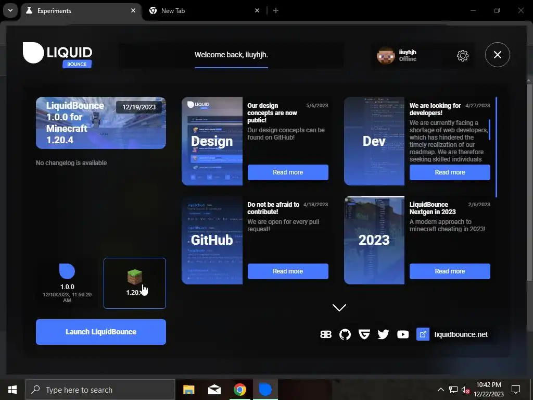Click the iiuyhjh account avatar
Screen dimensions: 533x400
[x=386, y=55]
